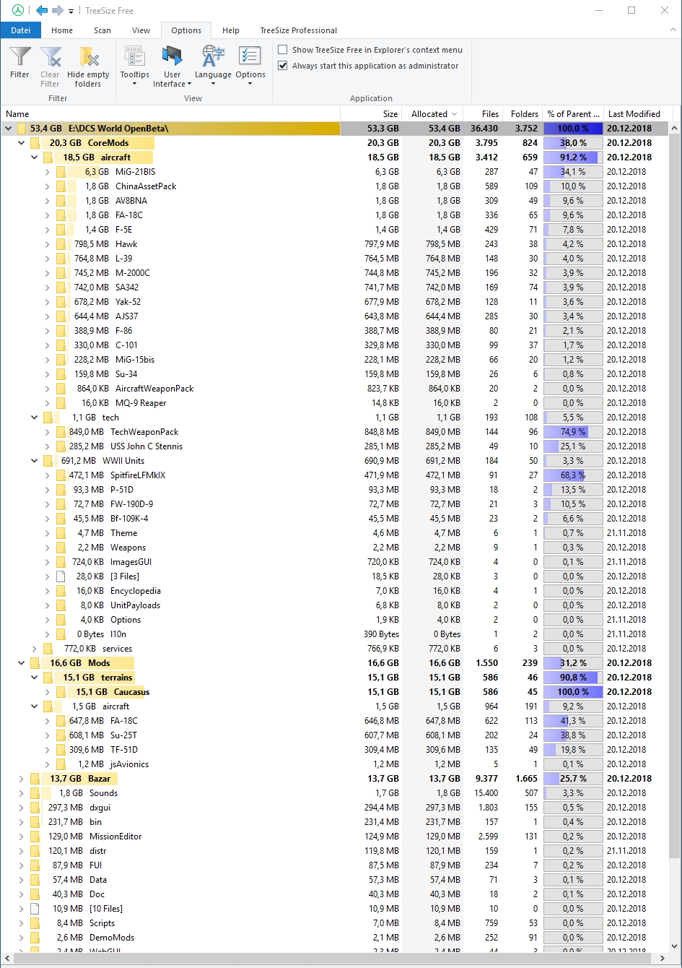682x968 pixels.
Task: Click the forward arrow in title bar
Action: pyautogui.click(x=58, y=10)
